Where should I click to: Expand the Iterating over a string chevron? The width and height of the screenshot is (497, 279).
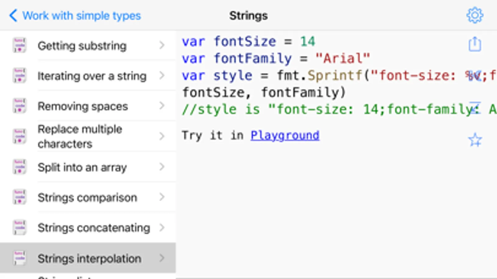coord(162,76)
